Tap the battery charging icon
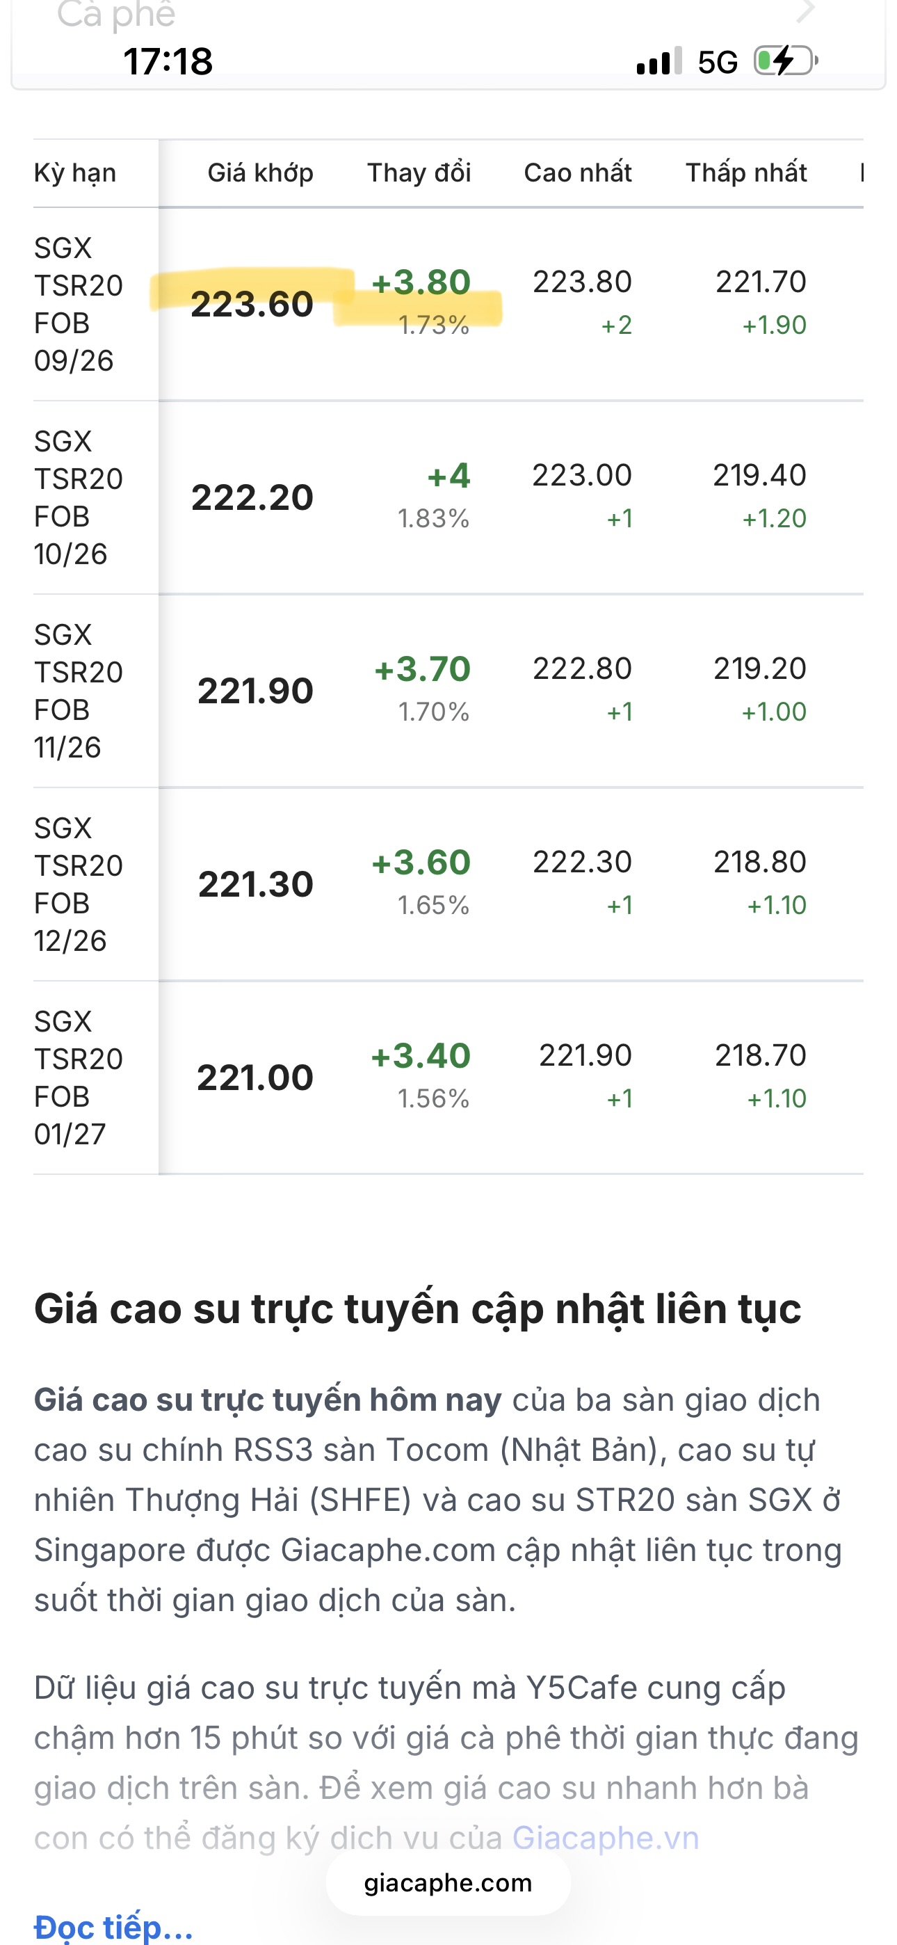Image resolution: width=897 pixels, height=1945 pixels. (786, 61)
